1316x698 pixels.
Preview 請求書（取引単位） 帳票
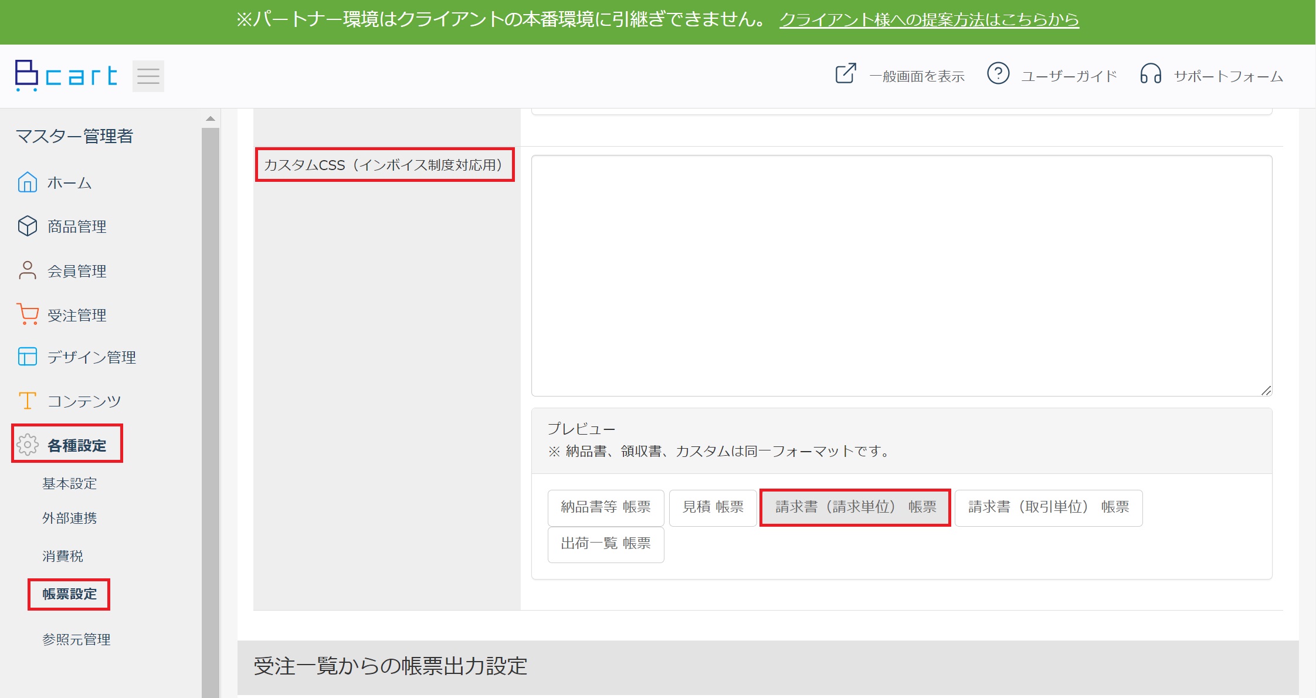[x=1049, y=508]
